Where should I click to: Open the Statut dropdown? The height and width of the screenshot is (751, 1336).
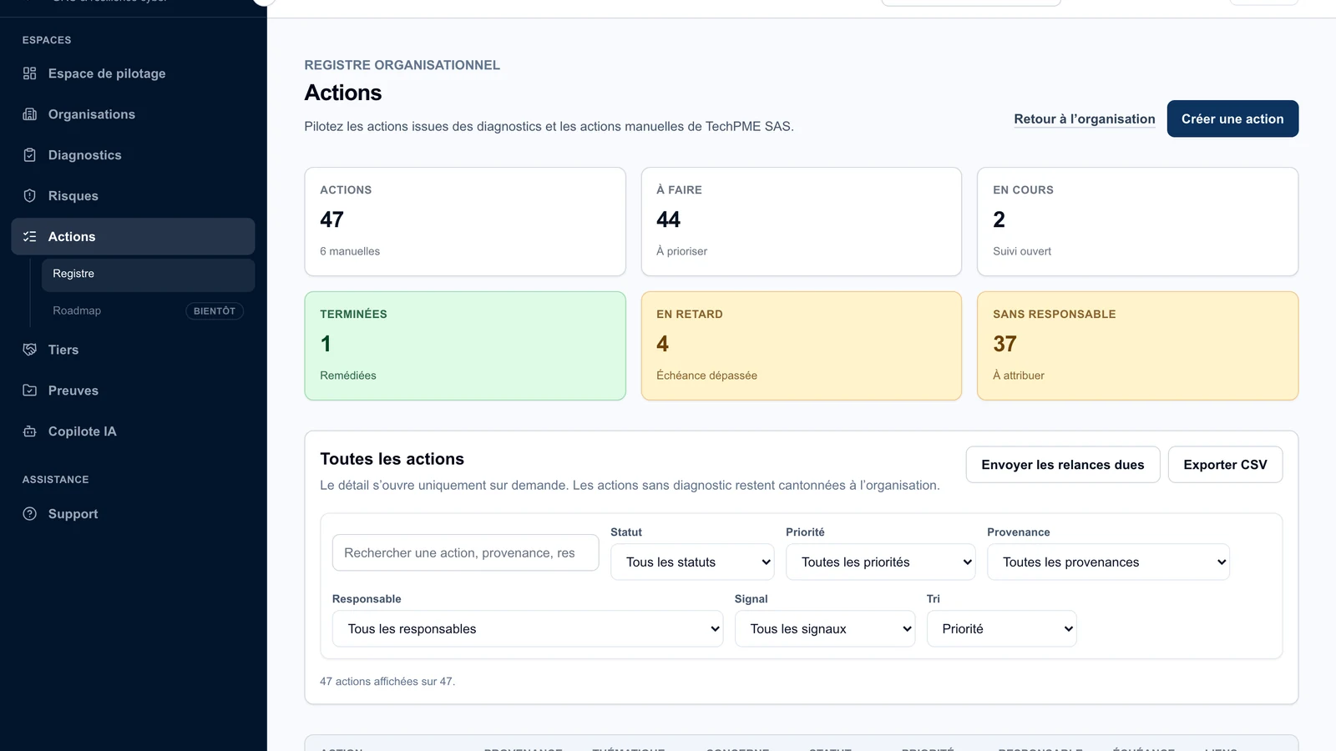(692, 562)
